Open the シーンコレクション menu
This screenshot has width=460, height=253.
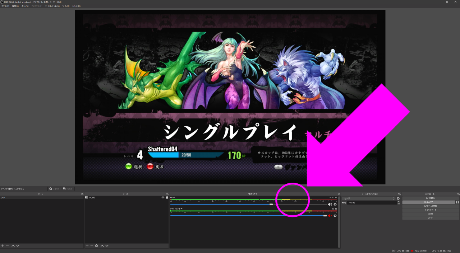[52, 6]
